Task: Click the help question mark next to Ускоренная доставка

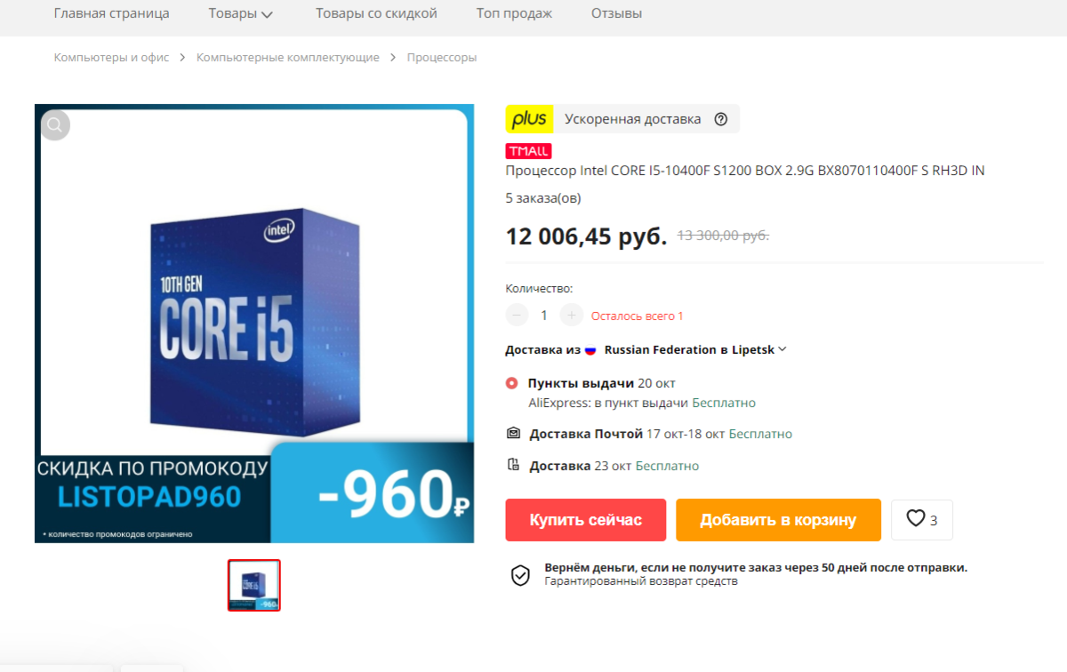Action: [721, 119]
